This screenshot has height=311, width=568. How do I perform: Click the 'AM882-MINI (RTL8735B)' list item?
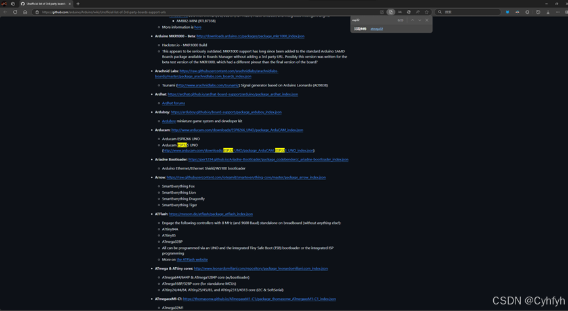(x=196, y=21)
